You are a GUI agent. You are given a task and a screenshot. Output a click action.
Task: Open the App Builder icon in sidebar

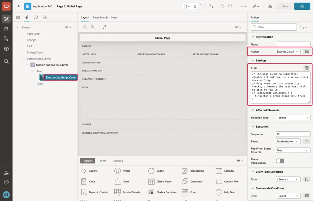tap(6, 19)
